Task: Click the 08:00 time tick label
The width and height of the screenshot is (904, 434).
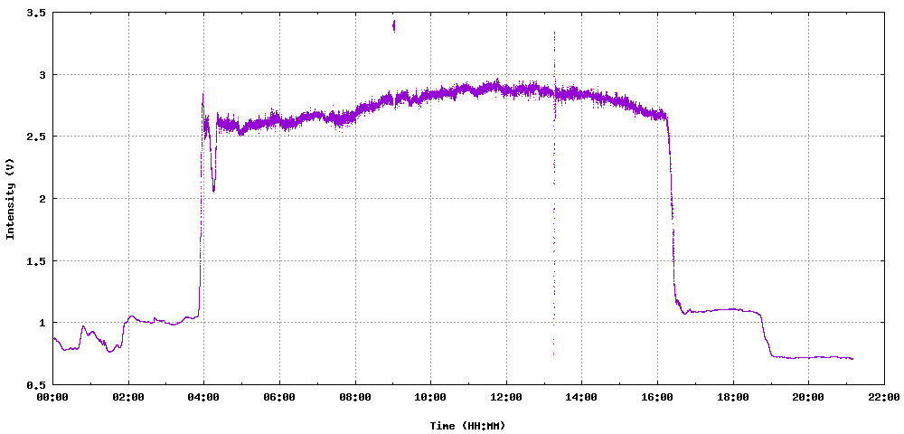Action: 355,397
